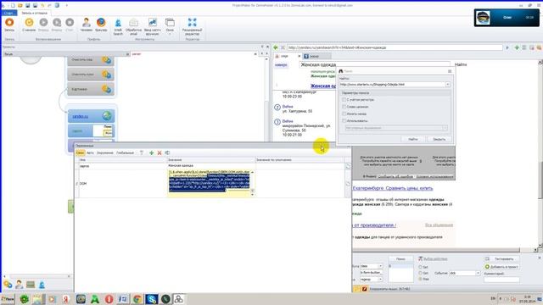Image resolution: width=543 pixels, height=305 pixels.
Task: Click Save icon in quick access bar
Action: 28,6
